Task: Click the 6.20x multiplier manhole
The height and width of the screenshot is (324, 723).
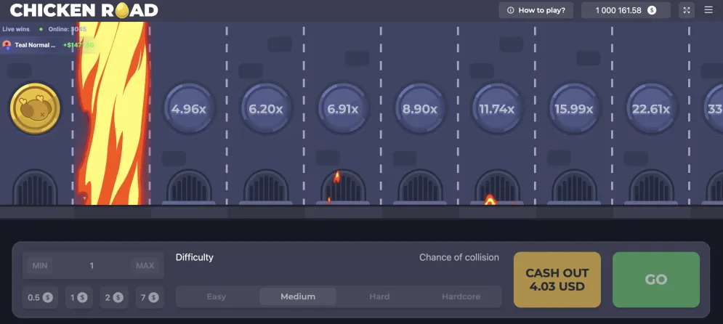Action: pyautogui.click(x=266, y=109)
